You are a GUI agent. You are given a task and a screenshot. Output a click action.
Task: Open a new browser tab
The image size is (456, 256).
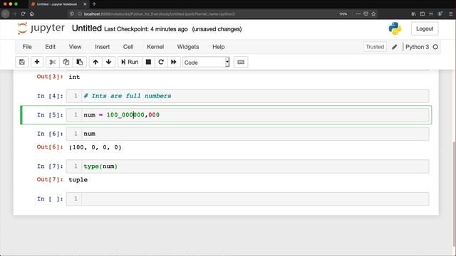(x=94, y=4)
